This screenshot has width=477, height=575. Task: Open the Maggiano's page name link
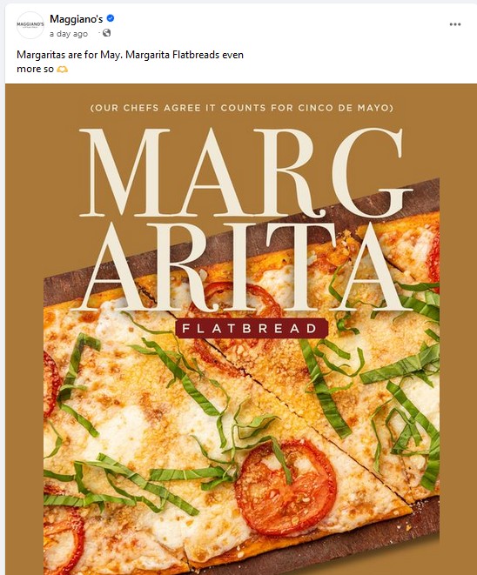pos(77,18)
